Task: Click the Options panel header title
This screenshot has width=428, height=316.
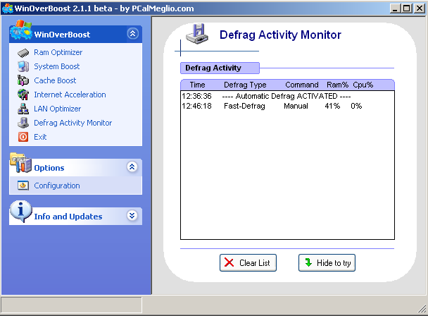Action: (49, 168)
